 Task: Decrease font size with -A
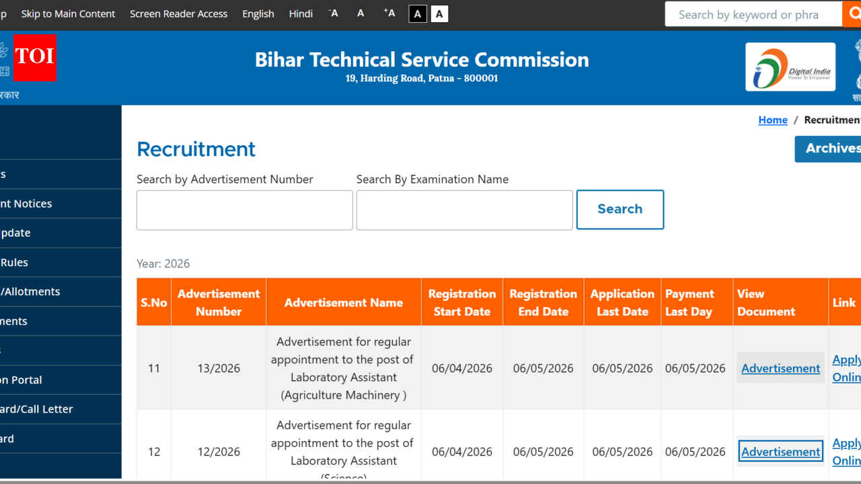click(x=334, y=13)
